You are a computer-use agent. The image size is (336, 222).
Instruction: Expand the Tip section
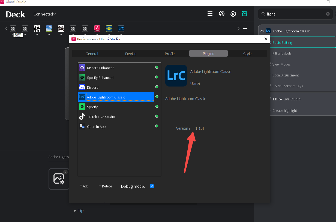click(x=79, y=211)
